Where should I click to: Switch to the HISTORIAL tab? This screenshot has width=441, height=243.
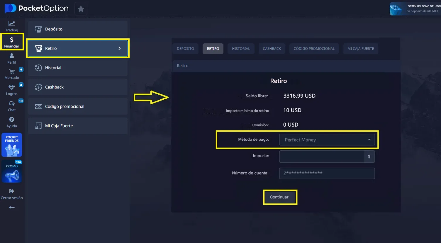pos(241,49)
